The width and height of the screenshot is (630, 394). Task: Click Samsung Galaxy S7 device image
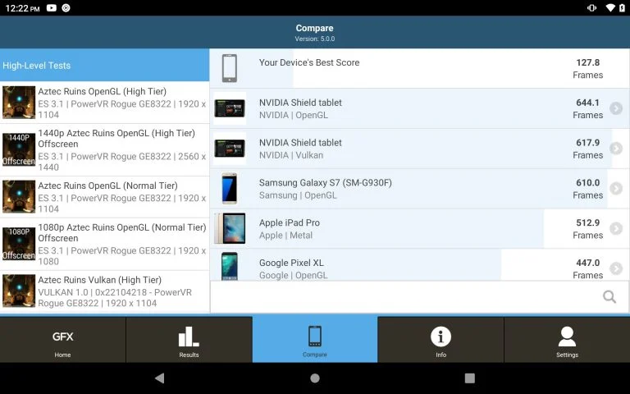click(x=230, y=189)
